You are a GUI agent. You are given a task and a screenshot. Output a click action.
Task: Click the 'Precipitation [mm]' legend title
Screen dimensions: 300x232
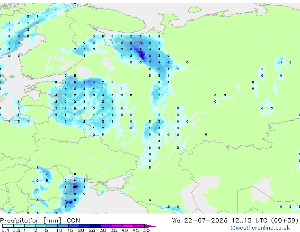[31, 221]
